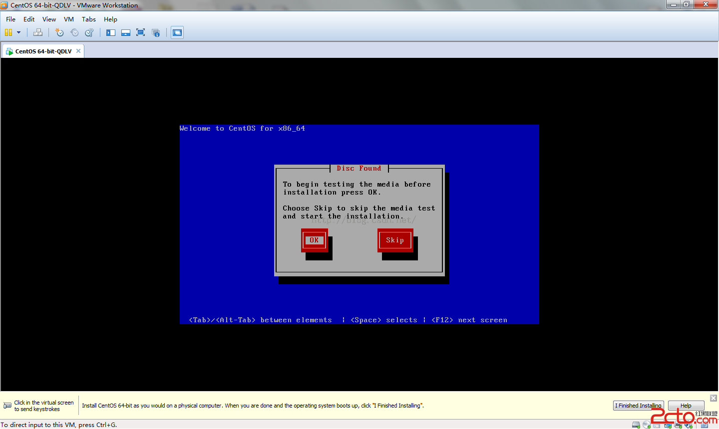Click the Help button in install bar
This screenshot has width=719, height=429.
[686, 406]
